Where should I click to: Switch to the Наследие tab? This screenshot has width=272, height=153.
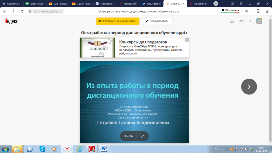point(105,4)
